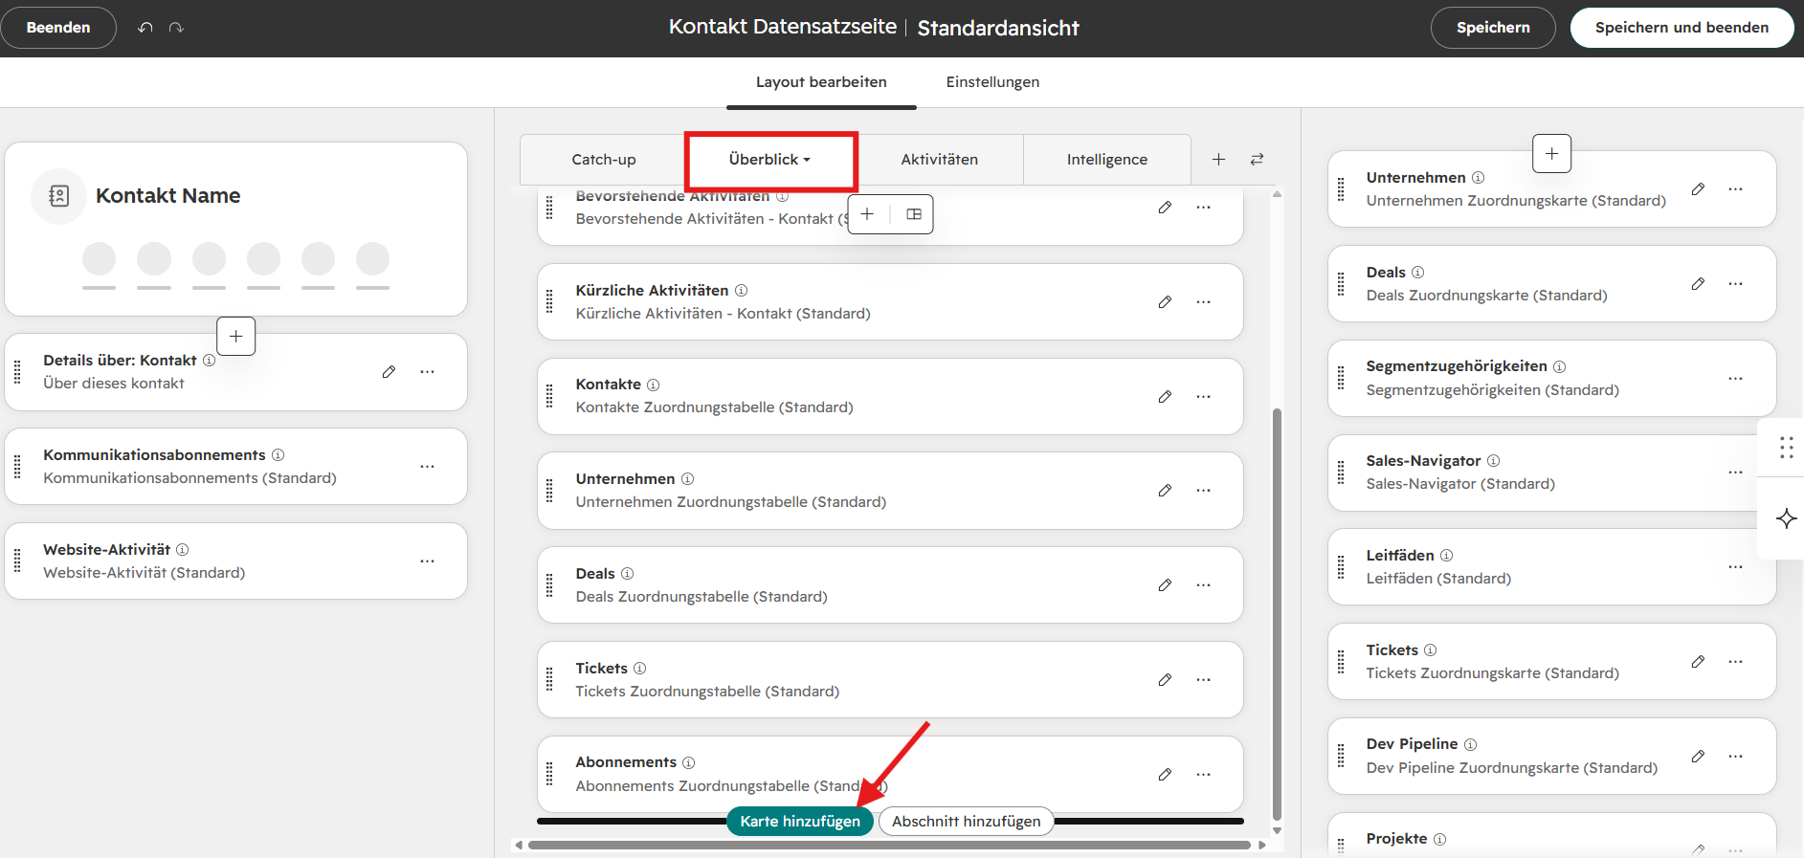This screenshot has height=858, width=1804.
Task: Click the sparkle assistant icon
Action: 1786,518
